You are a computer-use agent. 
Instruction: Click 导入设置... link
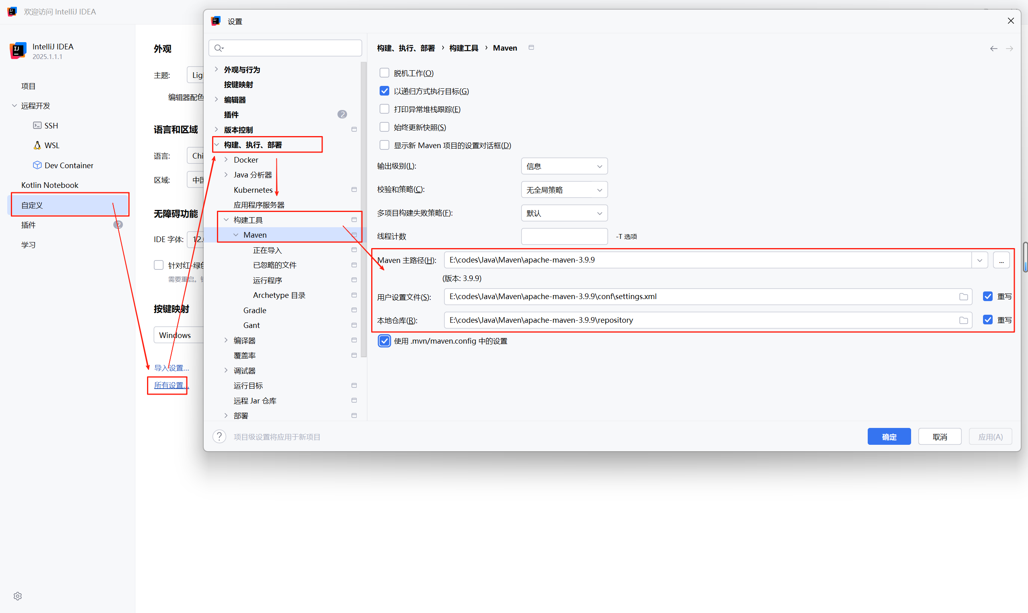click(x=172, y=368)
